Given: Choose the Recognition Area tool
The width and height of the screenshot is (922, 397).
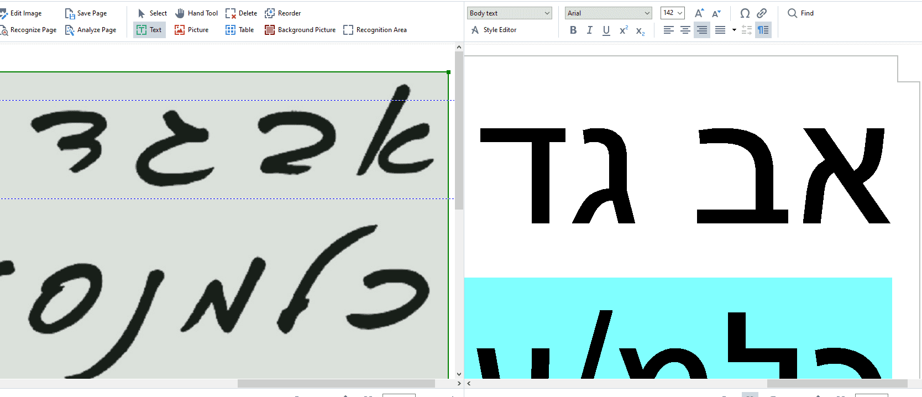Looking at the screenshot, I should tap(375, 30).
